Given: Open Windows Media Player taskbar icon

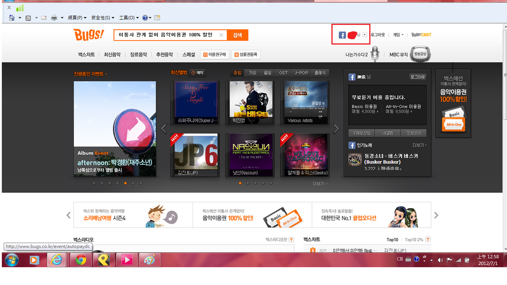Looking at the screenshot, I should (x=34, y=260).
